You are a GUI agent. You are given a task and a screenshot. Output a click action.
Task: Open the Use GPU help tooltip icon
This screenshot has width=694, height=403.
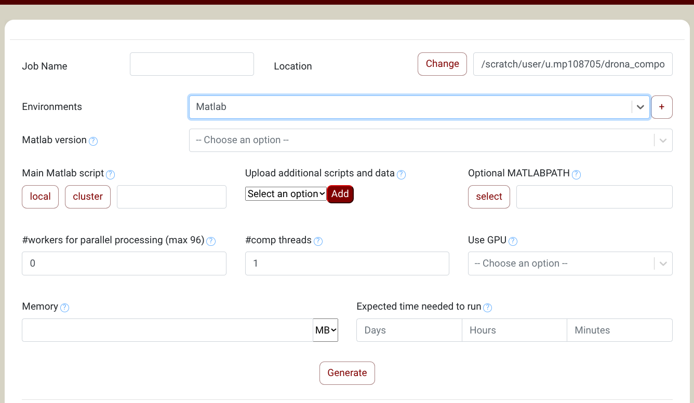coord(513,241)
